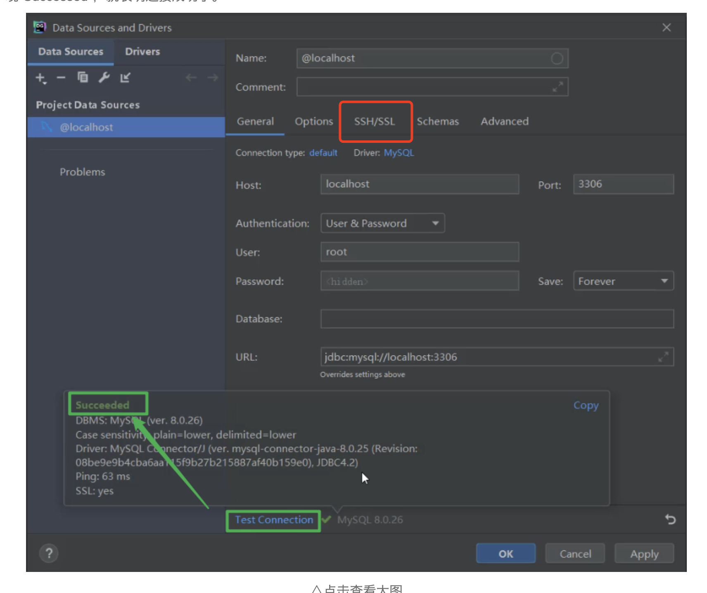Click the Succeeded status text

click(102, 405)
